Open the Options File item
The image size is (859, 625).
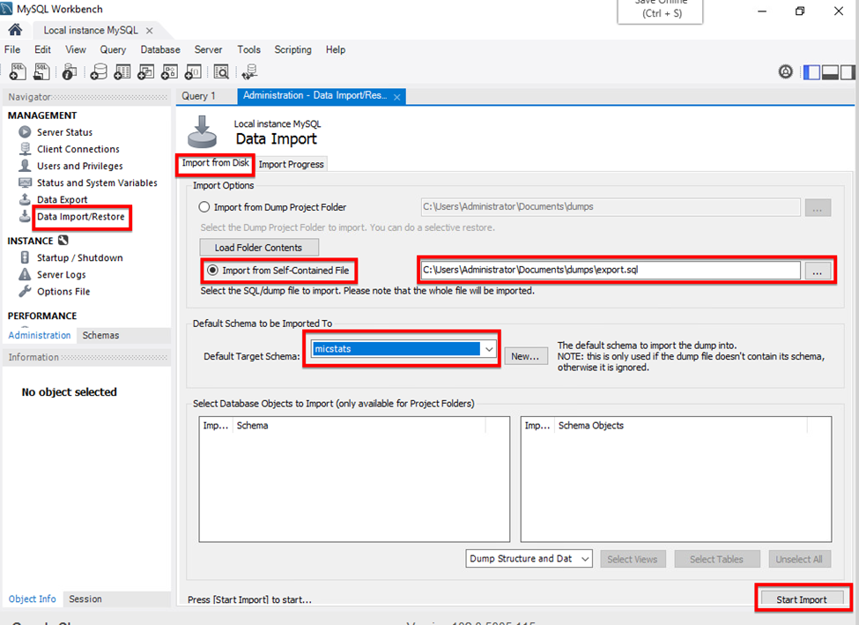pos(63,291)
